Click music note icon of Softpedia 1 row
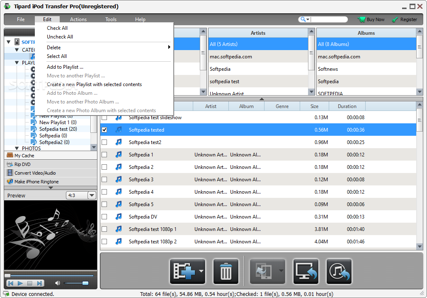 [x=119, y=154]
